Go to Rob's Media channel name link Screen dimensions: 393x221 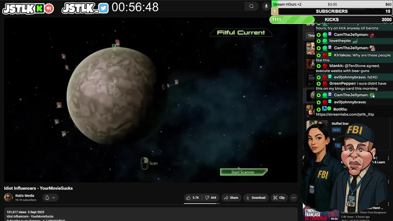tap(25, 196)
